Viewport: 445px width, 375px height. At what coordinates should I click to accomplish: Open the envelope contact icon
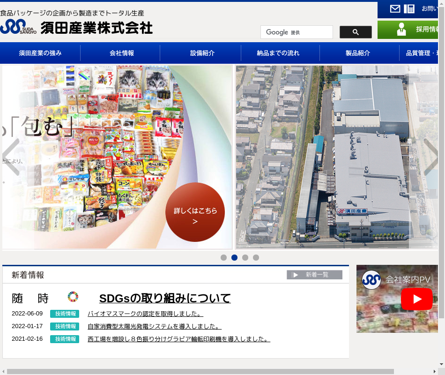click(395, 9)
